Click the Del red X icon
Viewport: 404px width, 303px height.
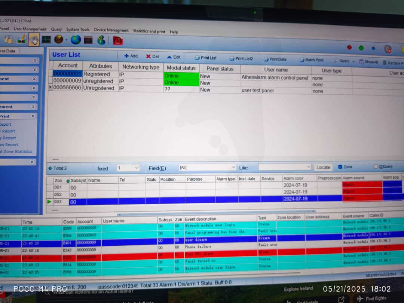coord(148,56)
